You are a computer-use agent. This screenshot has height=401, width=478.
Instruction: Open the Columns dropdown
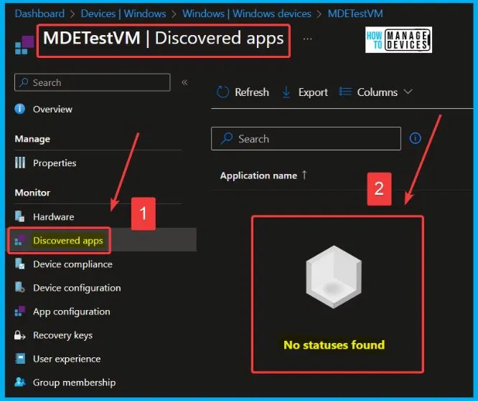376,92
